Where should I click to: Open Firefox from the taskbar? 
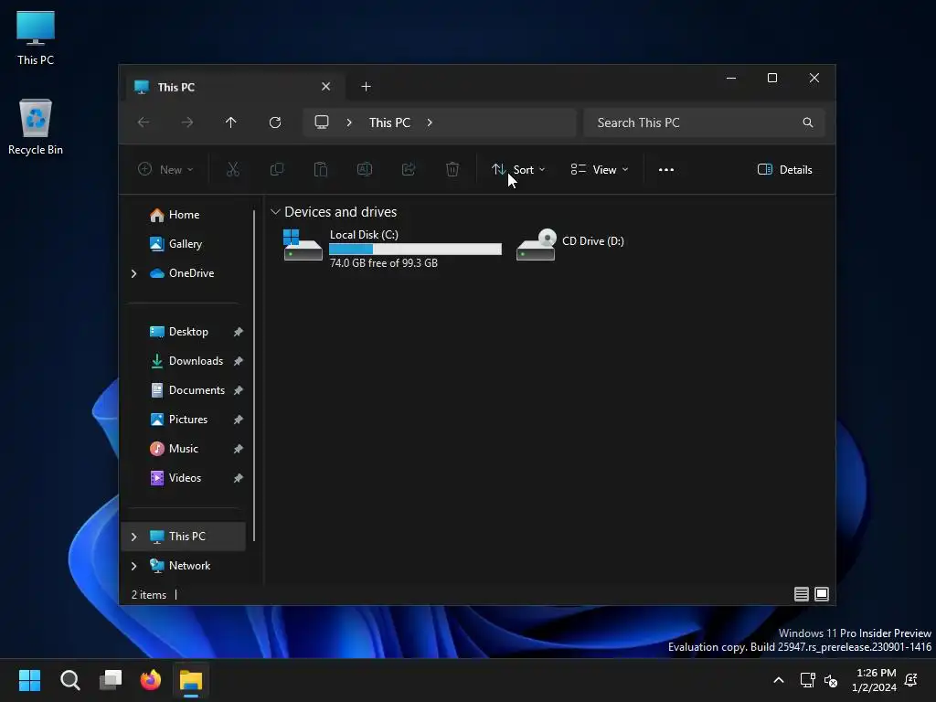(151, 680)
